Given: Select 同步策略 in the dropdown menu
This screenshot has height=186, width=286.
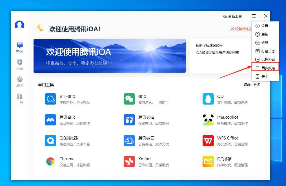Looking at the screenshot, I should click(x=265, y=68).
